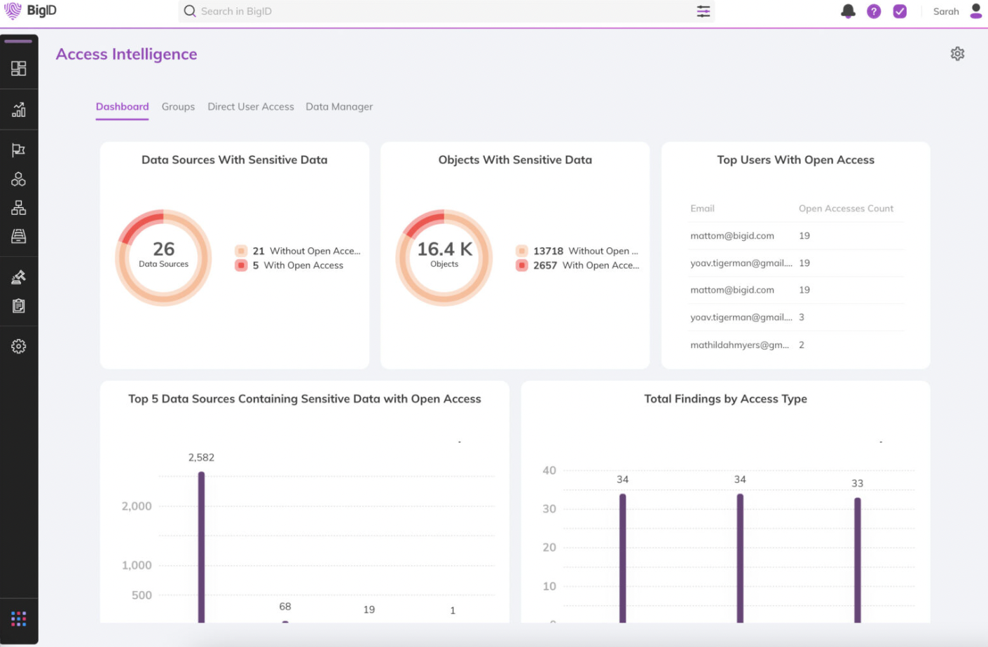Click the reports chart icon in sidebar
988x647 pixels.
pos(19,110)
